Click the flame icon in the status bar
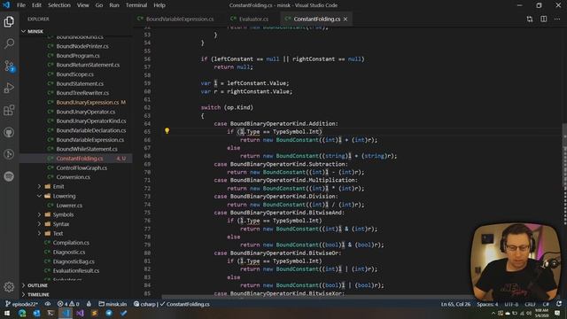567x319 pixels. tap(89, 304)
